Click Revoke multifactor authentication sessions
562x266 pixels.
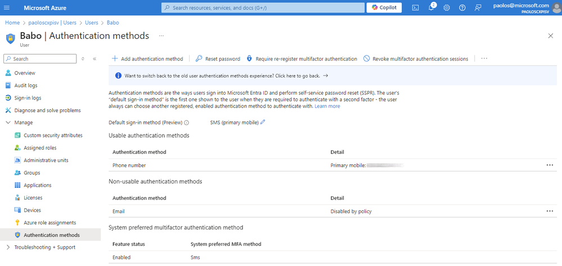416,58
